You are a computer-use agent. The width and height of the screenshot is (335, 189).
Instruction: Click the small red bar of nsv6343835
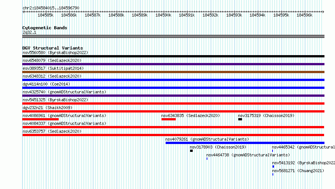click(169, 119)
